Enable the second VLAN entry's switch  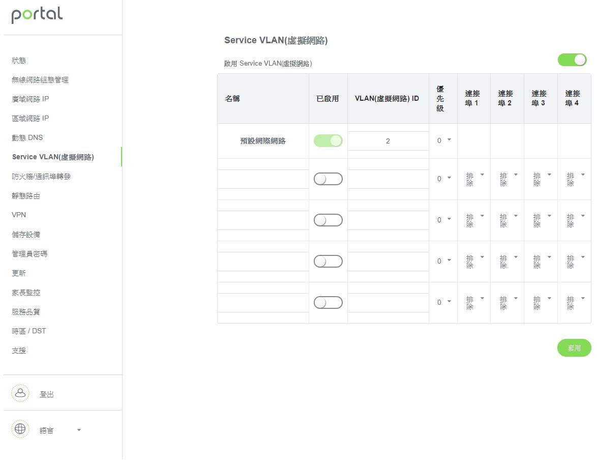click(328, 179)
